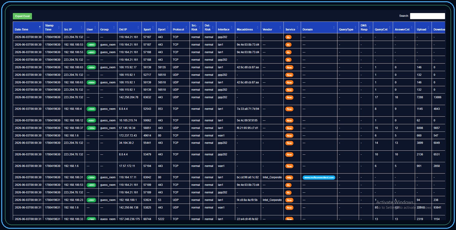Sort by the Vendor column header
Image resolution: width=456 pixels, height=230 pixels.
click(x=272, y=27)
